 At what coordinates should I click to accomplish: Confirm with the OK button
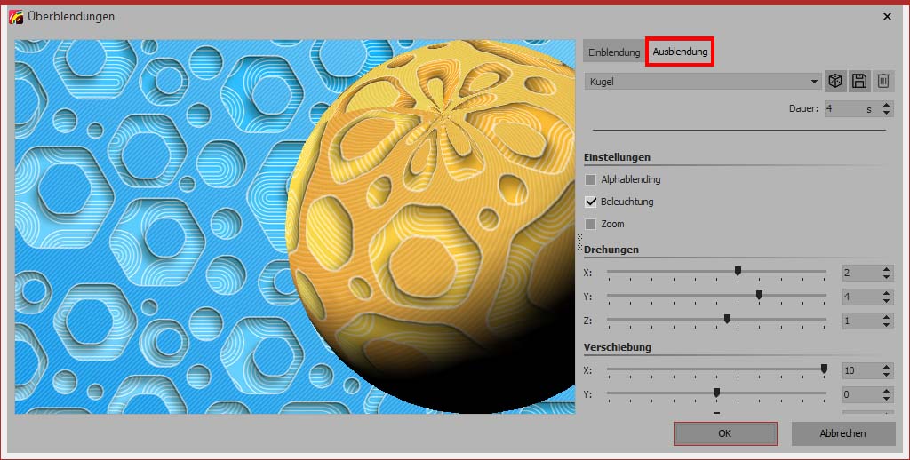pyautogui.click(x=725, y=433)
